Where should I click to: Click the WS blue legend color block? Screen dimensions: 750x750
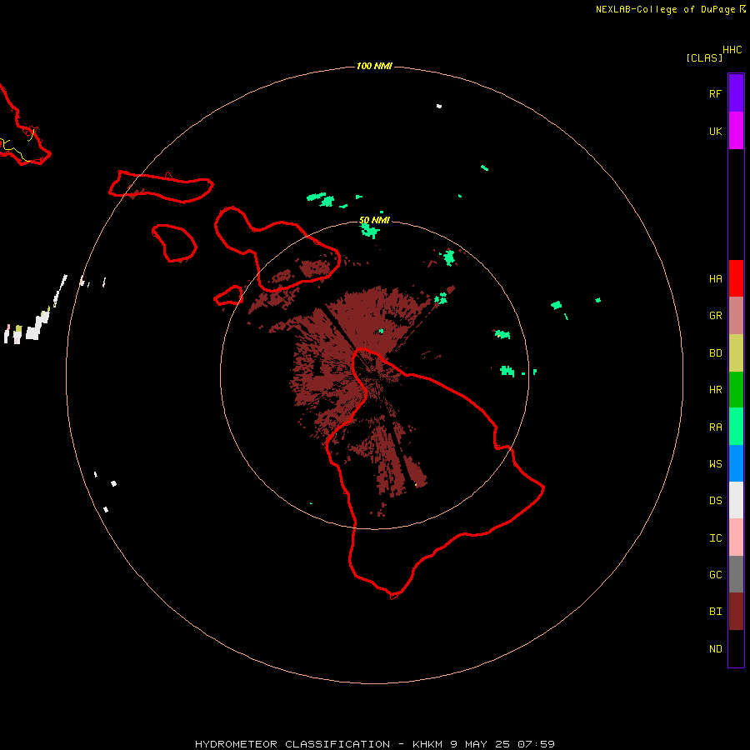[736, 463]
